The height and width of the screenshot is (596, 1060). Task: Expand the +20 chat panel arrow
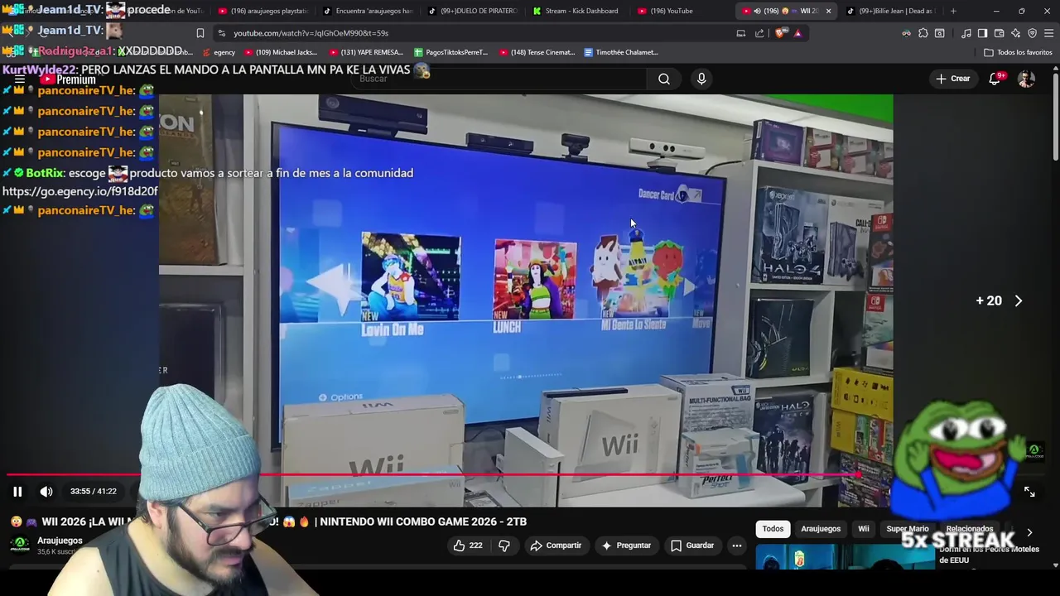click(x=1019, y=301)
